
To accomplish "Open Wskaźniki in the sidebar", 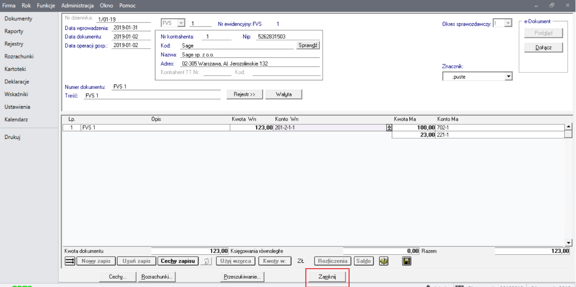I will pos(16,94).
